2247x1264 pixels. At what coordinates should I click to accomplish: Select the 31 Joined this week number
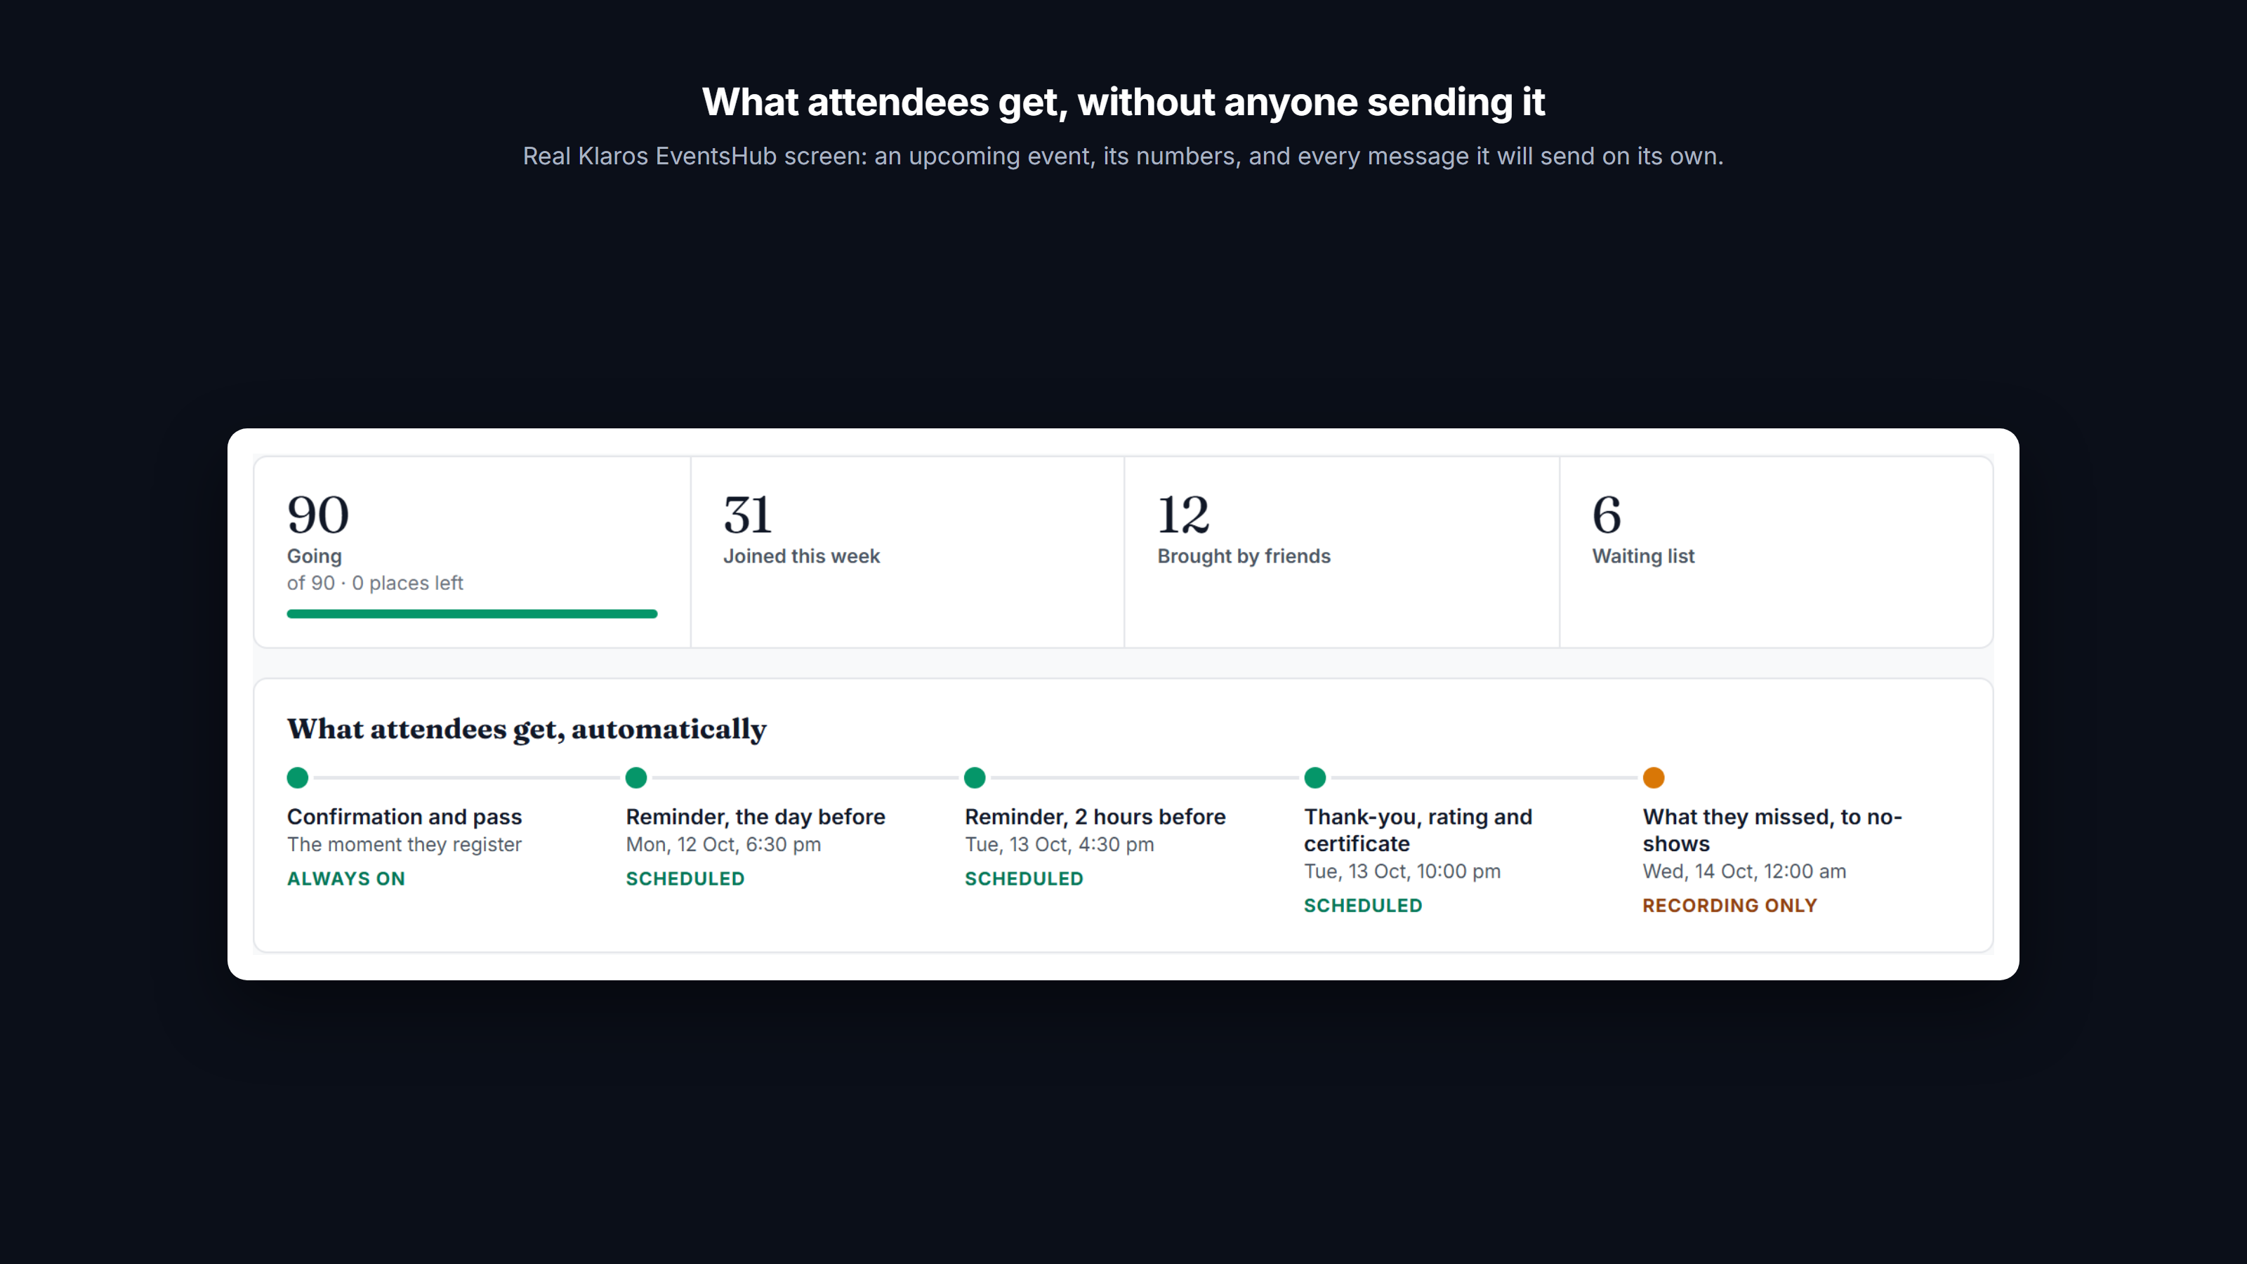[748, 515]
